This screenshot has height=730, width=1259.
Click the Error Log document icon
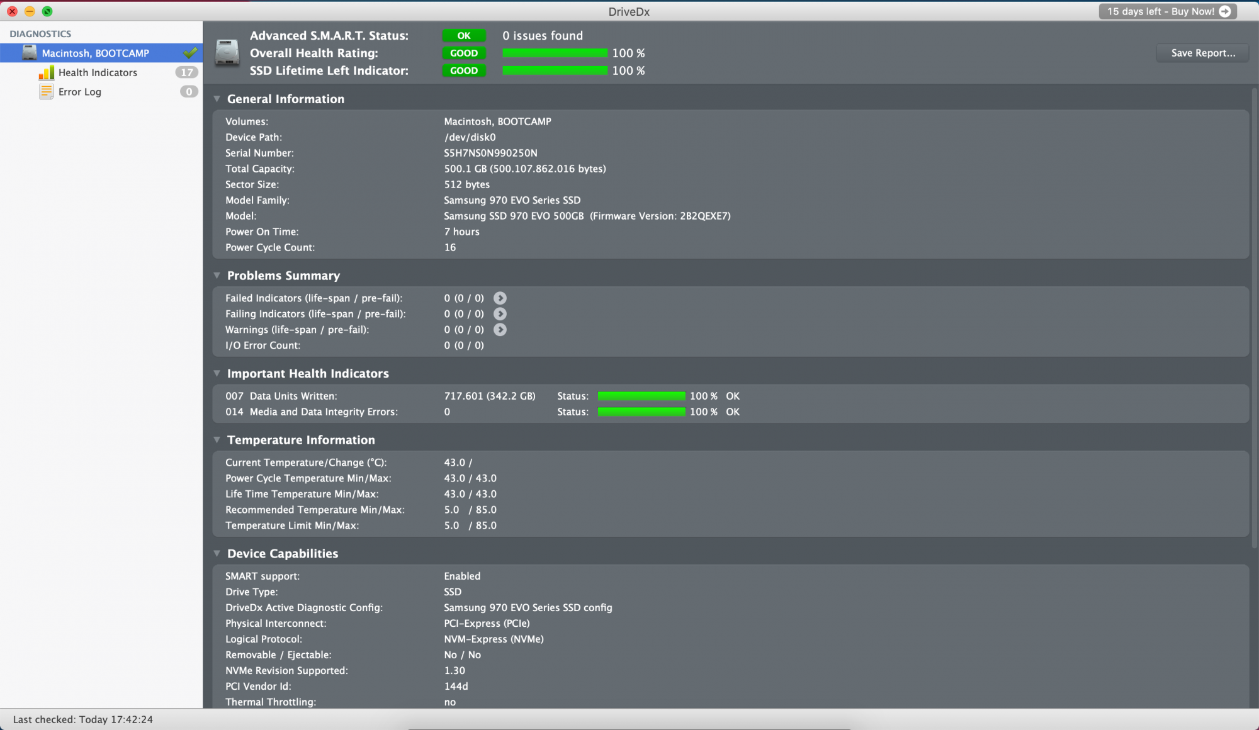(47, 92)
